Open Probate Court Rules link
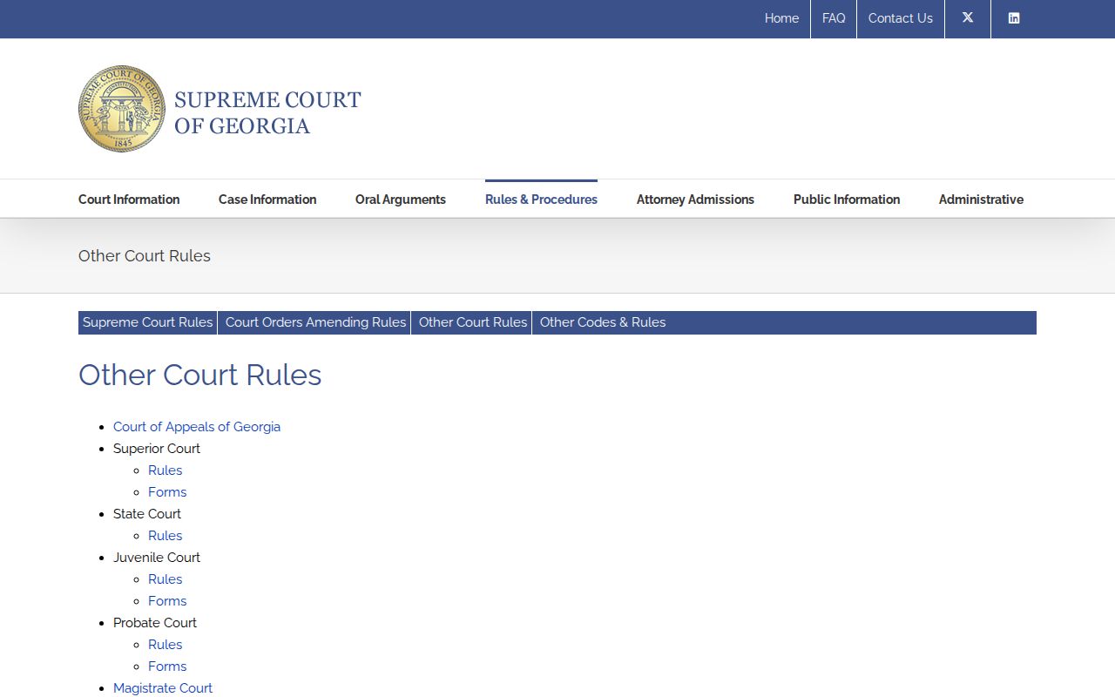 166,645
